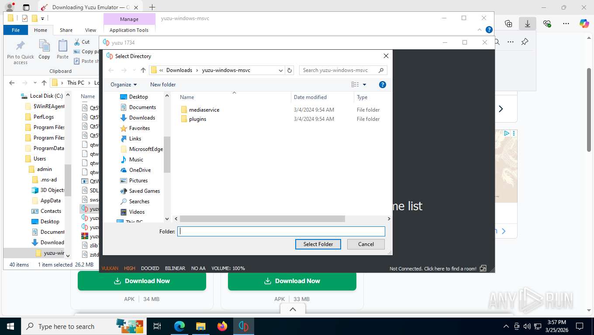Open Edge settings and more ellipsis
The width and height of the screenshot is (594, 335).
pyautogui.click(x=566, y=24)
